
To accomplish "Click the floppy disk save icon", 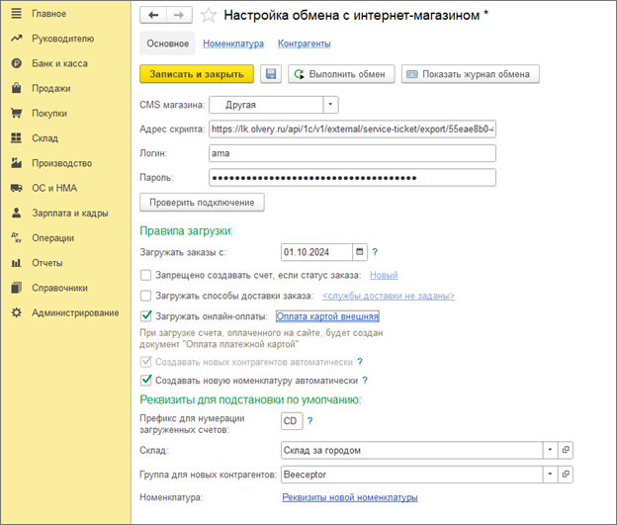I will tap(271, 74).
